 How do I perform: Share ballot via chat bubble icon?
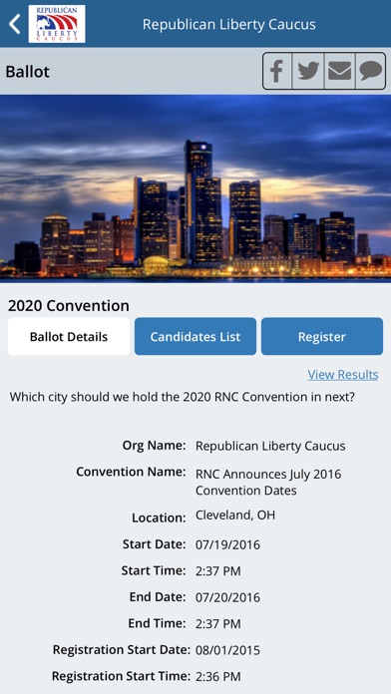coord(370,71)
